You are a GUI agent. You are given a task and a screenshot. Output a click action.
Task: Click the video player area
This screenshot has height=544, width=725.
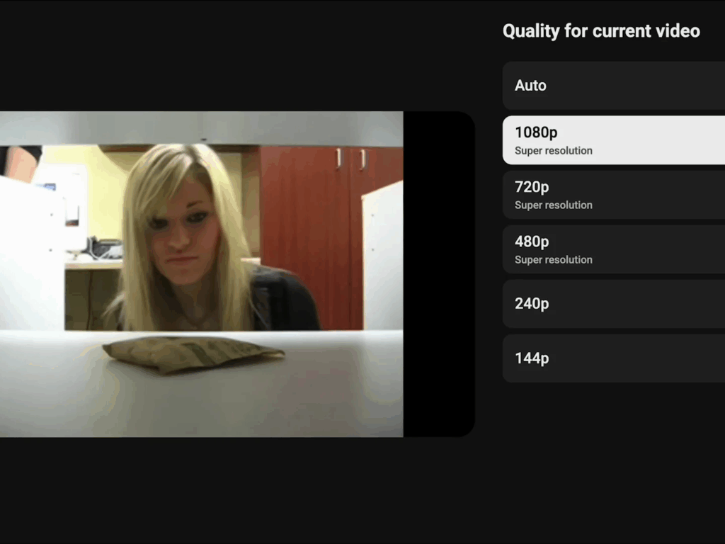[202, 273]
